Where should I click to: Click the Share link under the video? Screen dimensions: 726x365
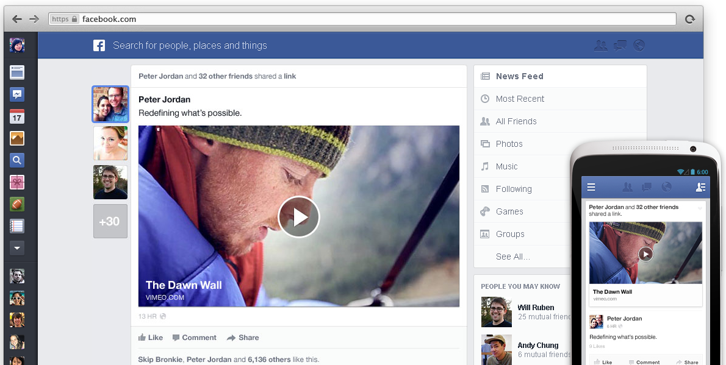243,338
